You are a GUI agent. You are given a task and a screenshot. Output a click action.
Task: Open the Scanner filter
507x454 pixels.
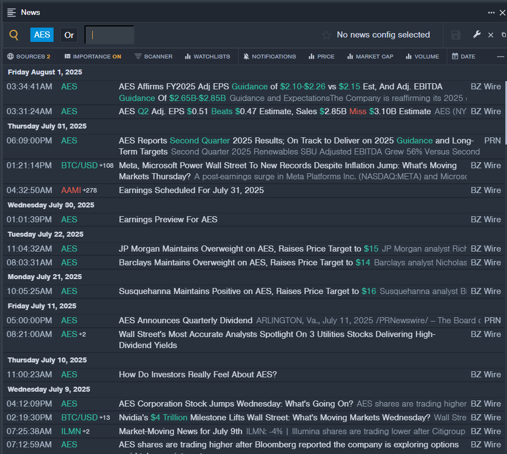(x=154, y=56)
